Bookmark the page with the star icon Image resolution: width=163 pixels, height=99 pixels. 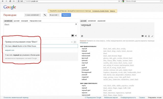click(119, 1)
